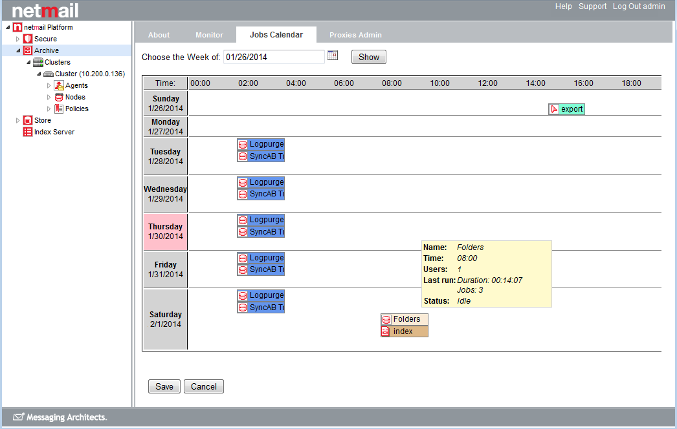Click the Index Server icon
The image size is (677, 429).
pos(28,132)
